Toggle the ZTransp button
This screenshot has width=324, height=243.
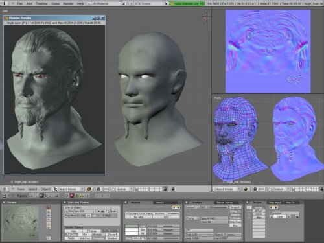coord(91,231)
